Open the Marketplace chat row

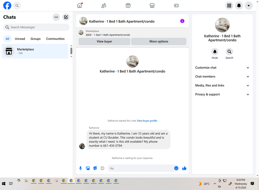(35, 51)
